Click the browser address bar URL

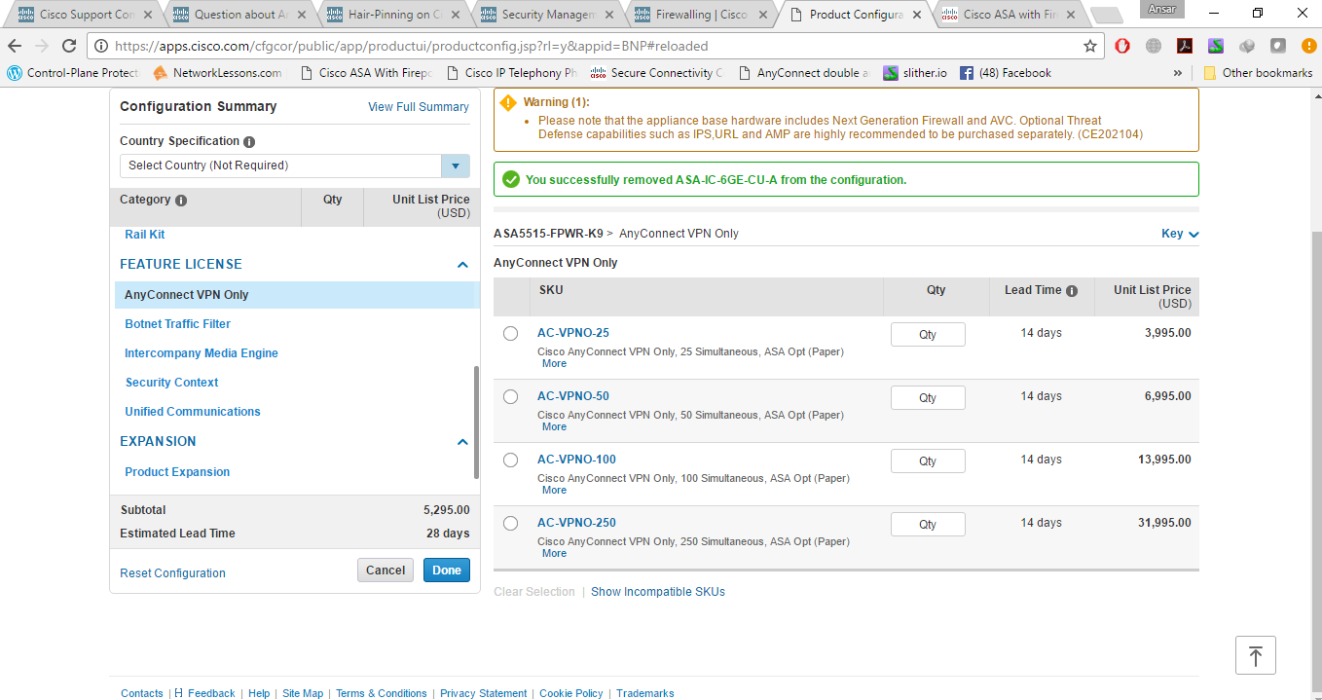tap(412, 46)
